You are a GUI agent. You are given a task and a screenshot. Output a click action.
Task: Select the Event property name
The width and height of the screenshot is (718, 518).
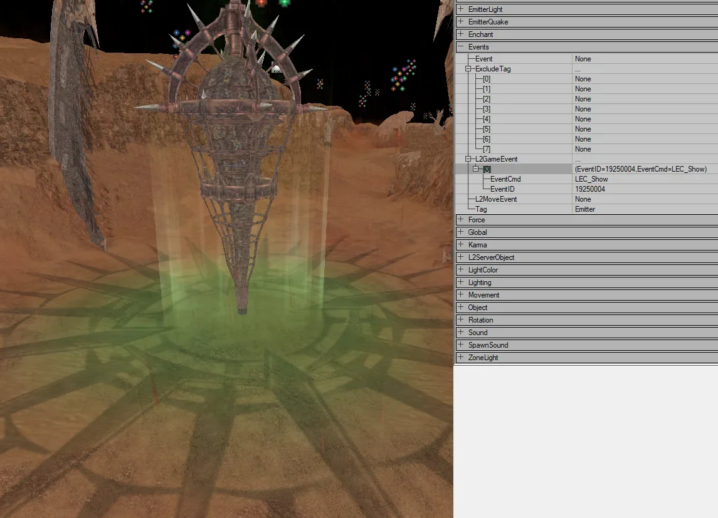click(483, 58)
